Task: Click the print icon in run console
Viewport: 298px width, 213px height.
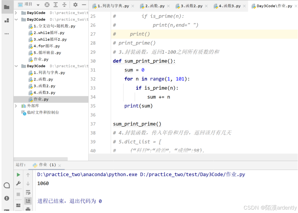Action: tap(28, 209)
